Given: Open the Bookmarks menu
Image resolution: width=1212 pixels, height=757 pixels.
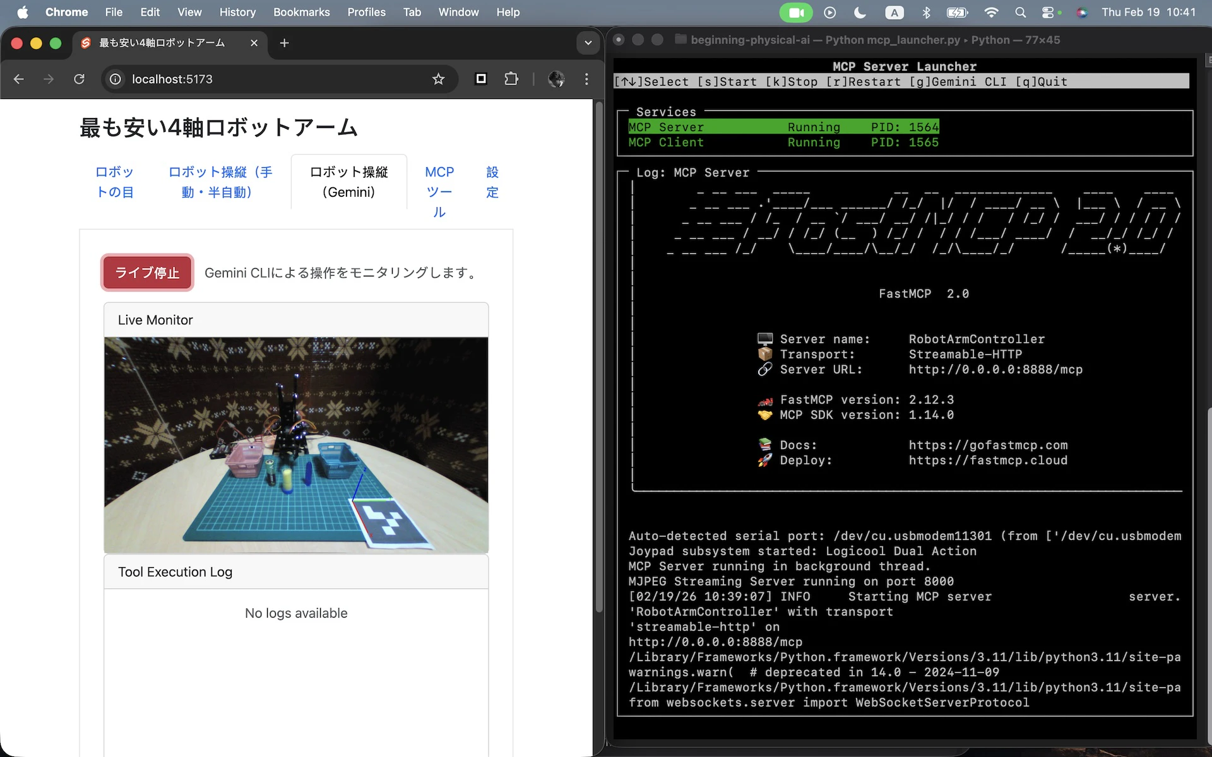Looking at the screenshot, I should point(301,12).
